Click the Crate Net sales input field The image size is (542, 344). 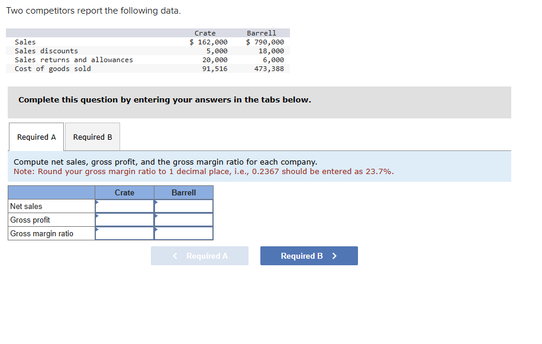[124, 206]
